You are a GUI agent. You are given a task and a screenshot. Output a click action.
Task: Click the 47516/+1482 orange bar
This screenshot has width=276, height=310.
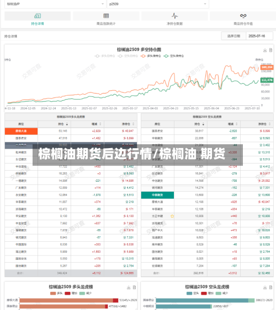click(63, 307)
